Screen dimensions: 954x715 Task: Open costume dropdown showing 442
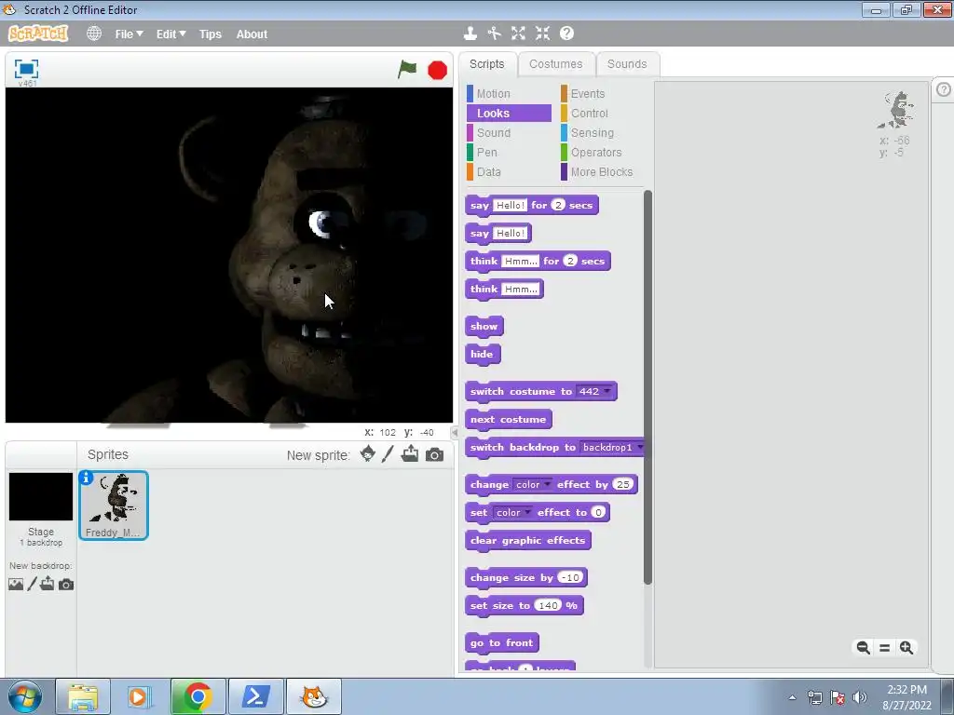click(x=594, y=392)
